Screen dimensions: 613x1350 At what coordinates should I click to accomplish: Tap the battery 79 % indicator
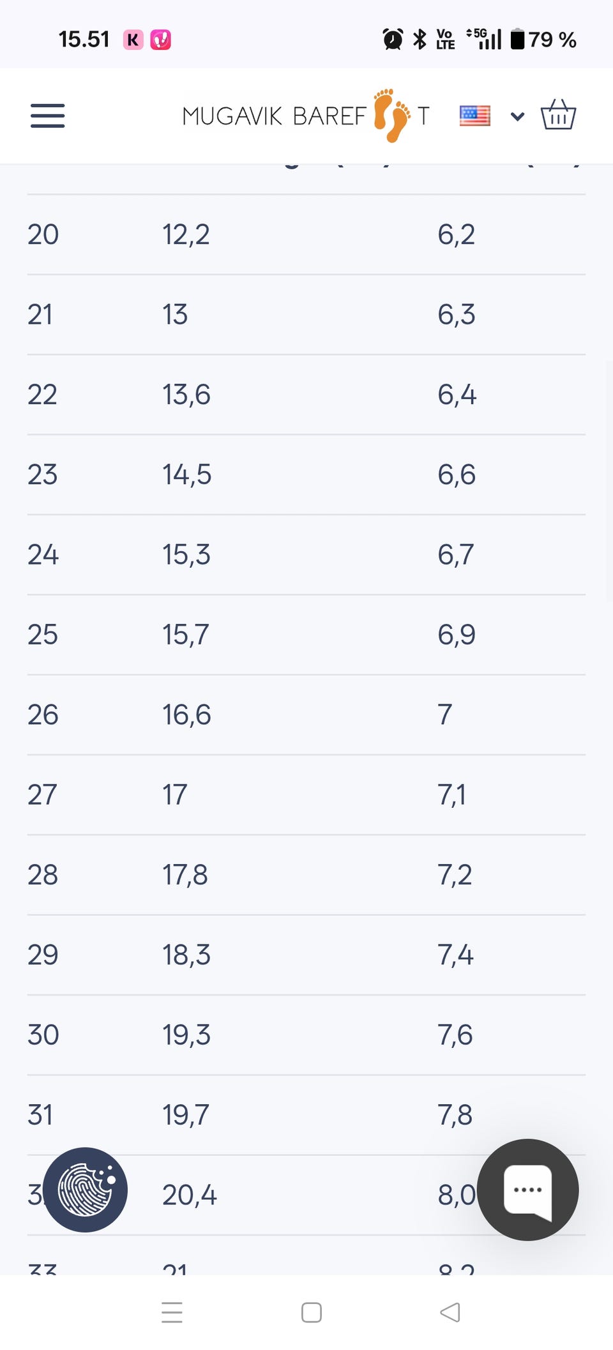(x=543, y=40)
